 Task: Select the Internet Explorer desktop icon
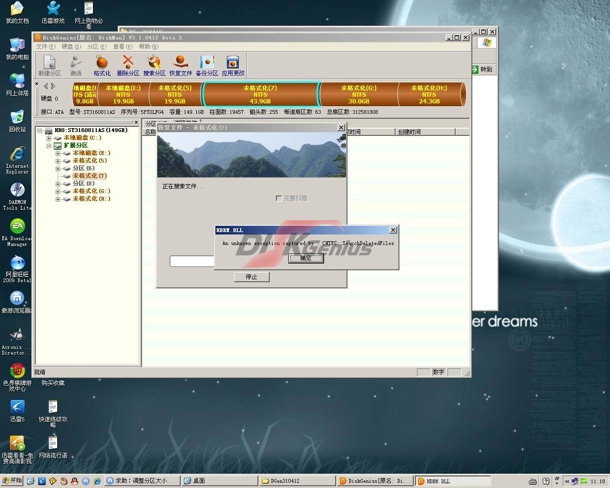click(17, 160)
